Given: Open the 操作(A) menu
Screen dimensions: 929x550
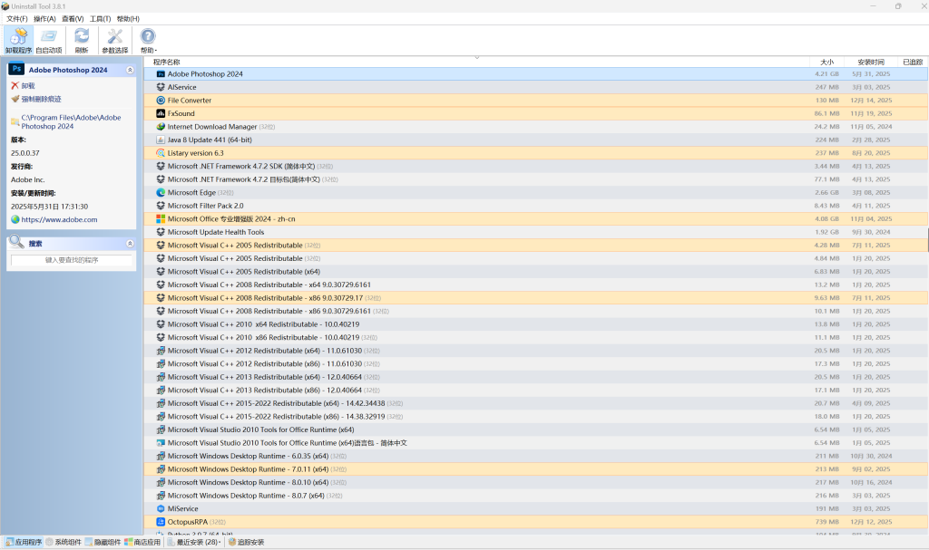Looking at the screenshot, I should pos(44,18).
